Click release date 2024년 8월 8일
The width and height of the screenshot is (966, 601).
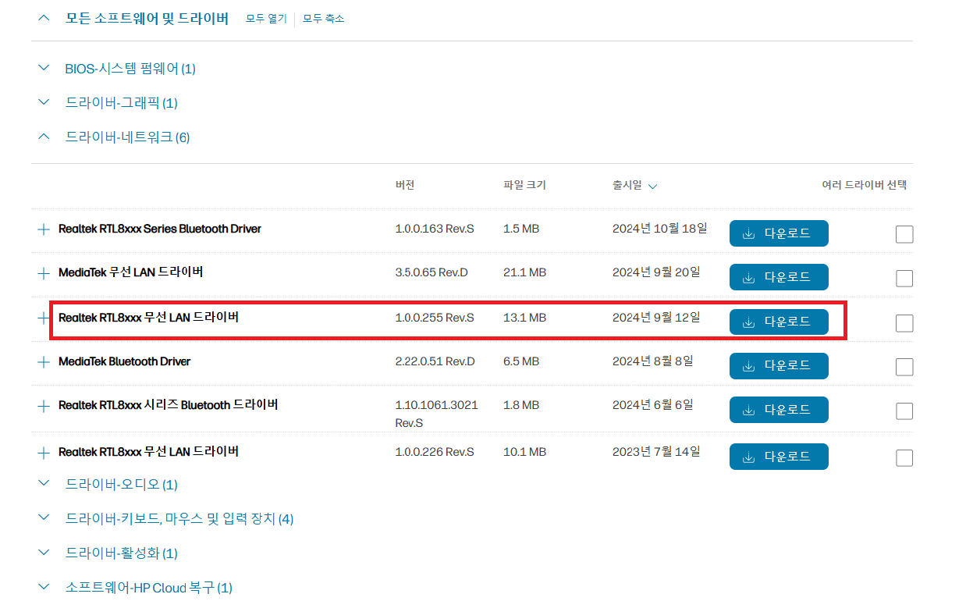653,361
